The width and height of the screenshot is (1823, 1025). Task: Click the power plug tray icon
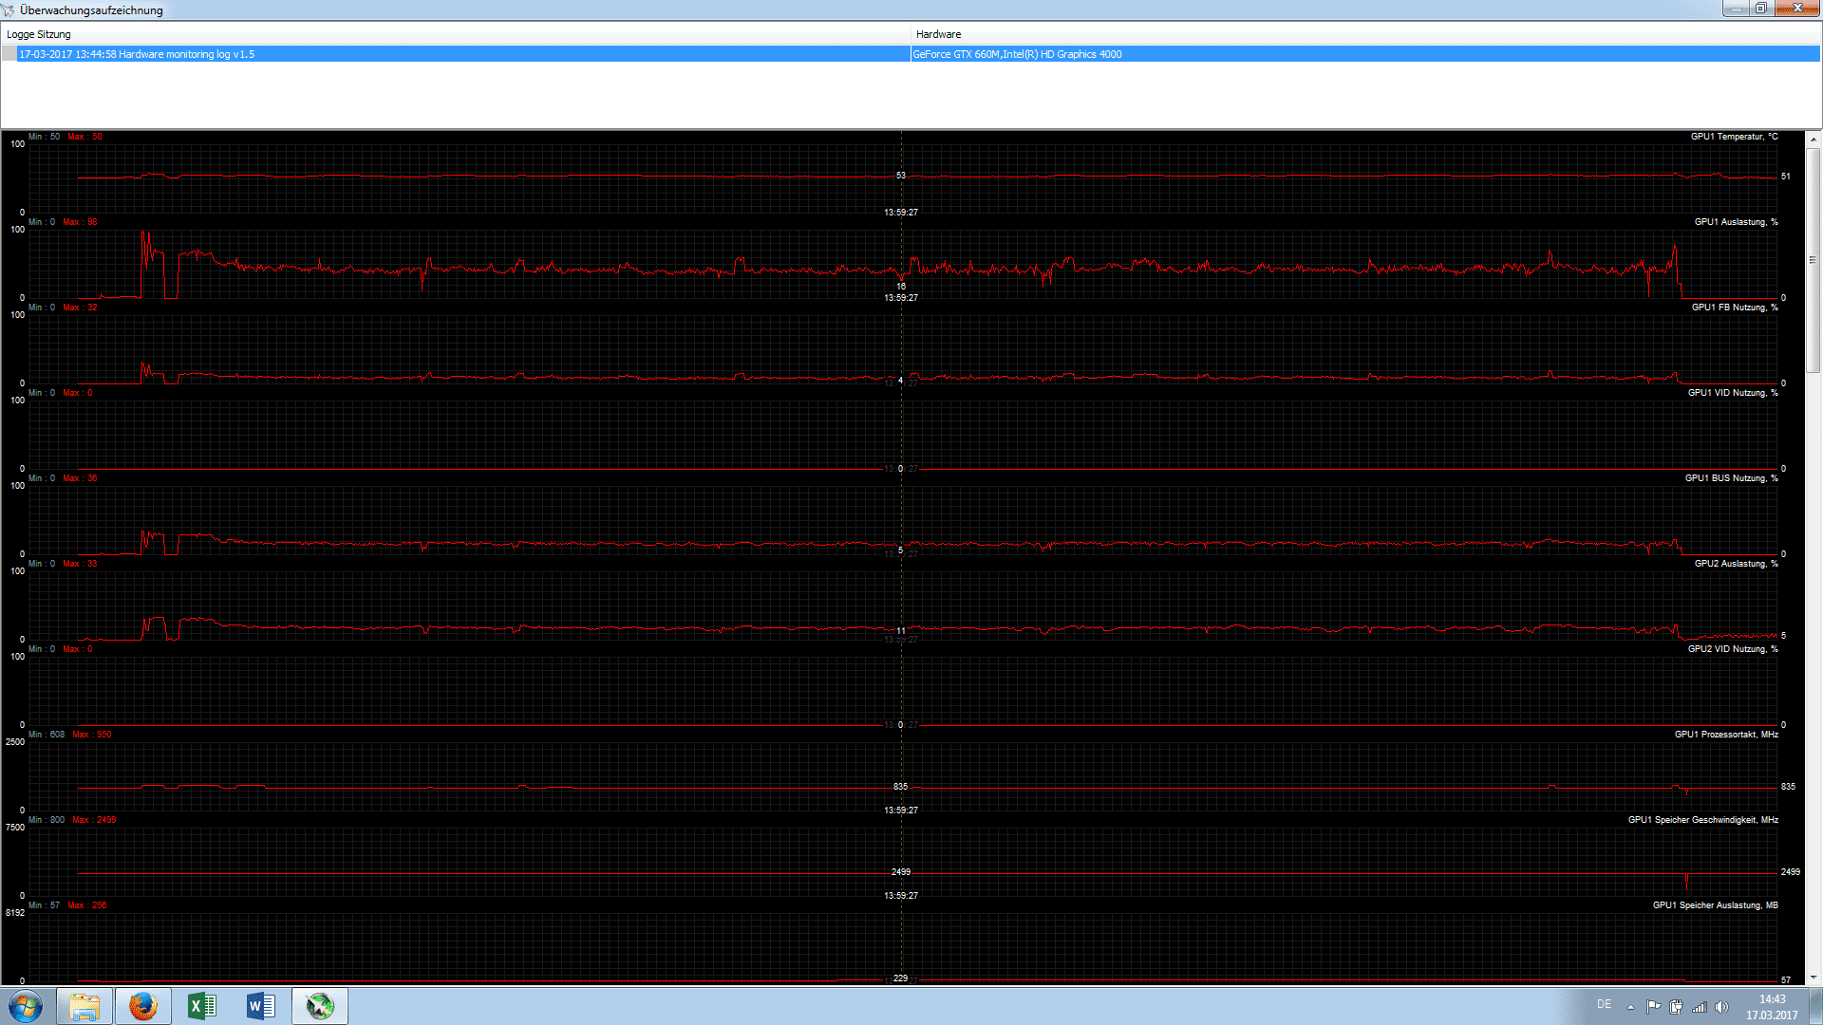click(1676, 1007)
